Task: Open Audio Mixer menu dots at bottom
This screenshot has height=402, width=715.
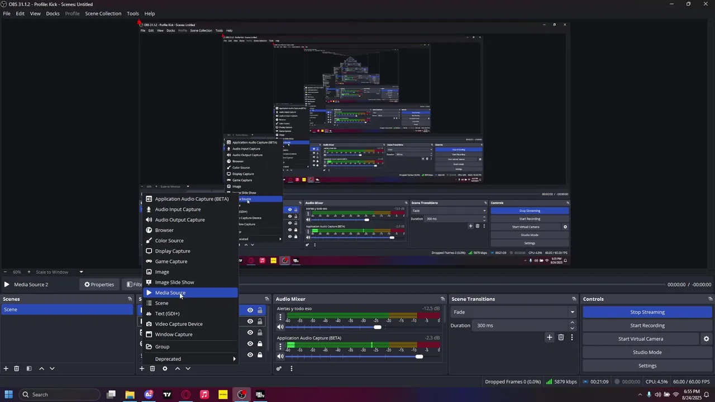Action: pyautogui.click(x=291, y=368)
